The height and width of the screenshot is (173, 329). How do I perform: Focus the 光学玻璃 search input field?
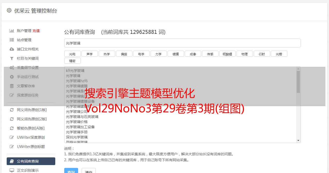(182, 43)
